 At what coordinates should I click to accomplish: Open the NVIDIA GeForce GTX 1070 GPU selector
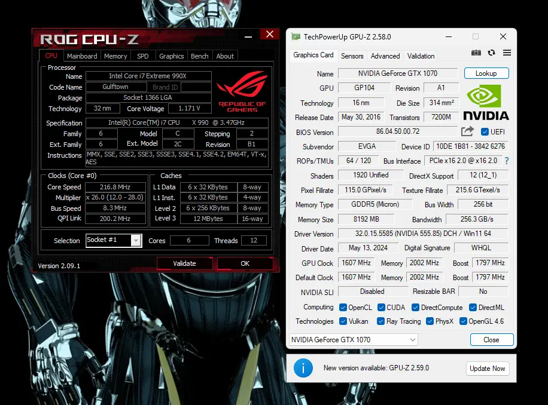[353, 340]
